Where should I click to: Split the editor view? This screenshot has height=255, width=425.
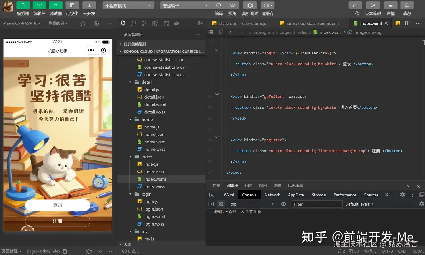(x=407, y=23)
